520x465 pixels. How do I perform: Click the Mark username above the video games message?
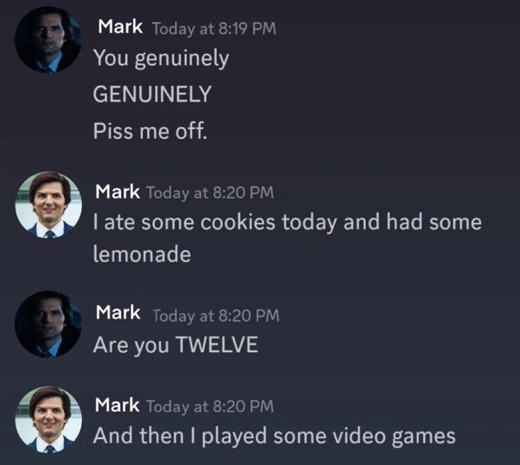coord(117,405)
